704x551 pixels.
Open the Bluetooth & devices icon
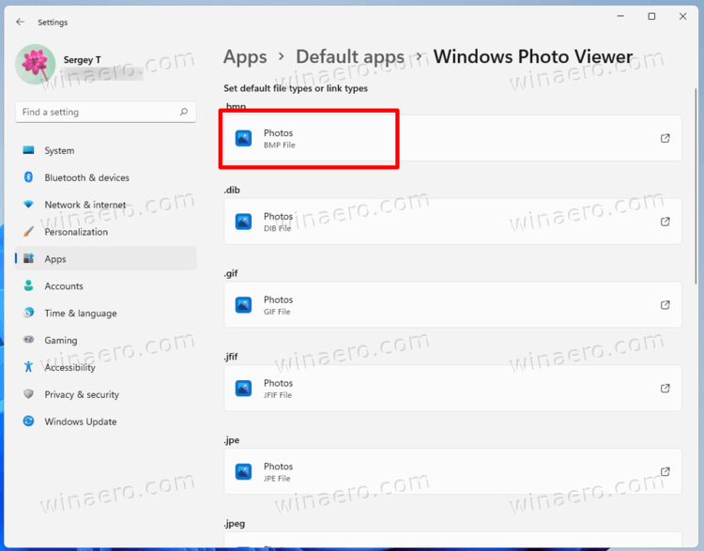tap(28, 177)
